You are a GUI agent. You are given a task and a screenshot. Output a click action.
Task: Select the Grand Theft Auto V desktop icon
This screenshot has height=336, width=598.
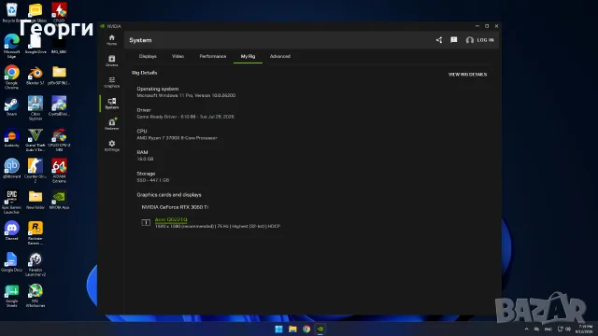(36, 140)
